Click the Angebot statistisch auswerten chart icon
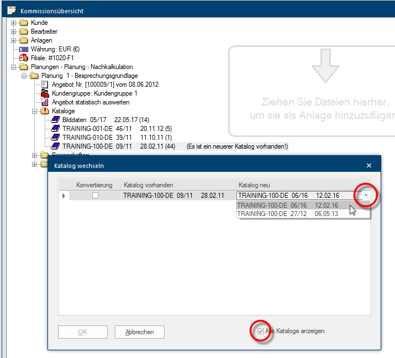This screenshot has width=395, height=358. [45, 102]
